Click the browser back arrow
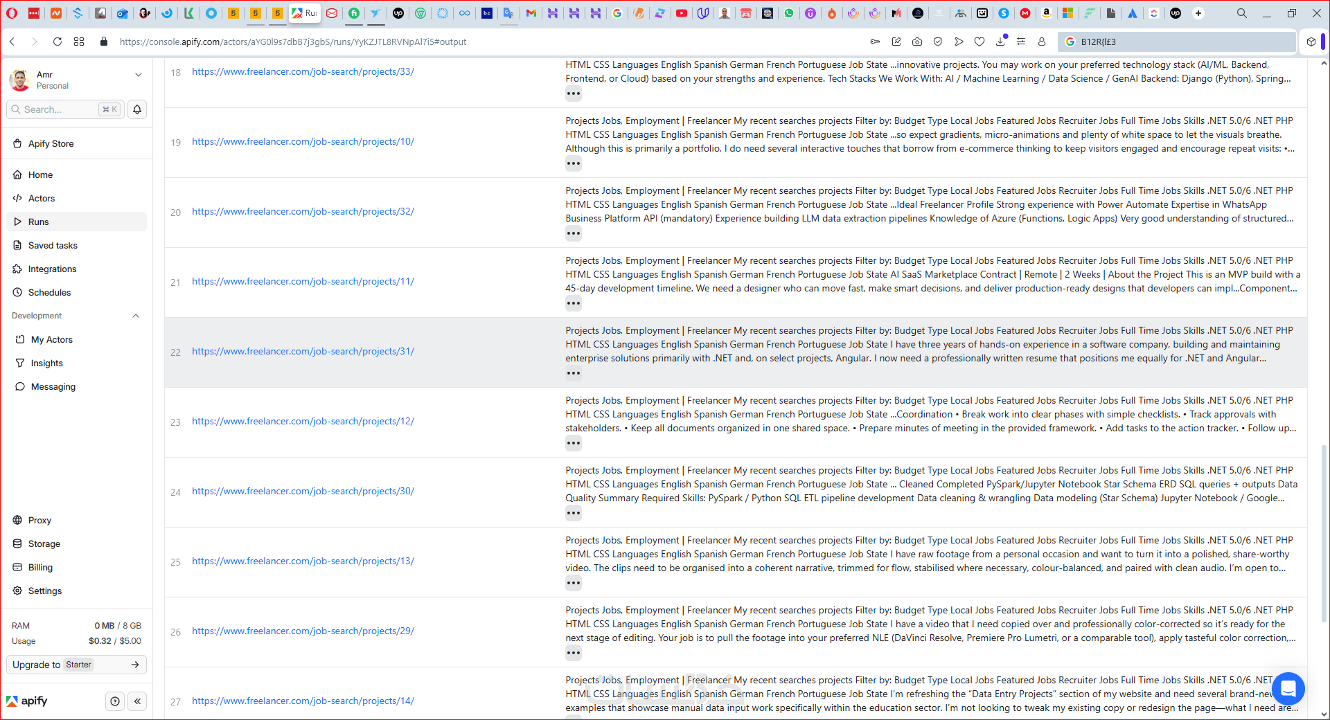Image resolution: width=1330 pixels, height=720 pixels. 12,42
